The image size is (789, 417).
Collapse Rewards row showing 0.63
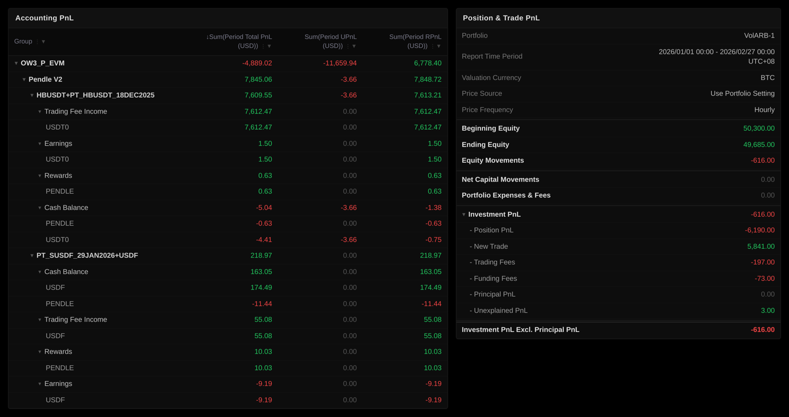click(40, 175)
